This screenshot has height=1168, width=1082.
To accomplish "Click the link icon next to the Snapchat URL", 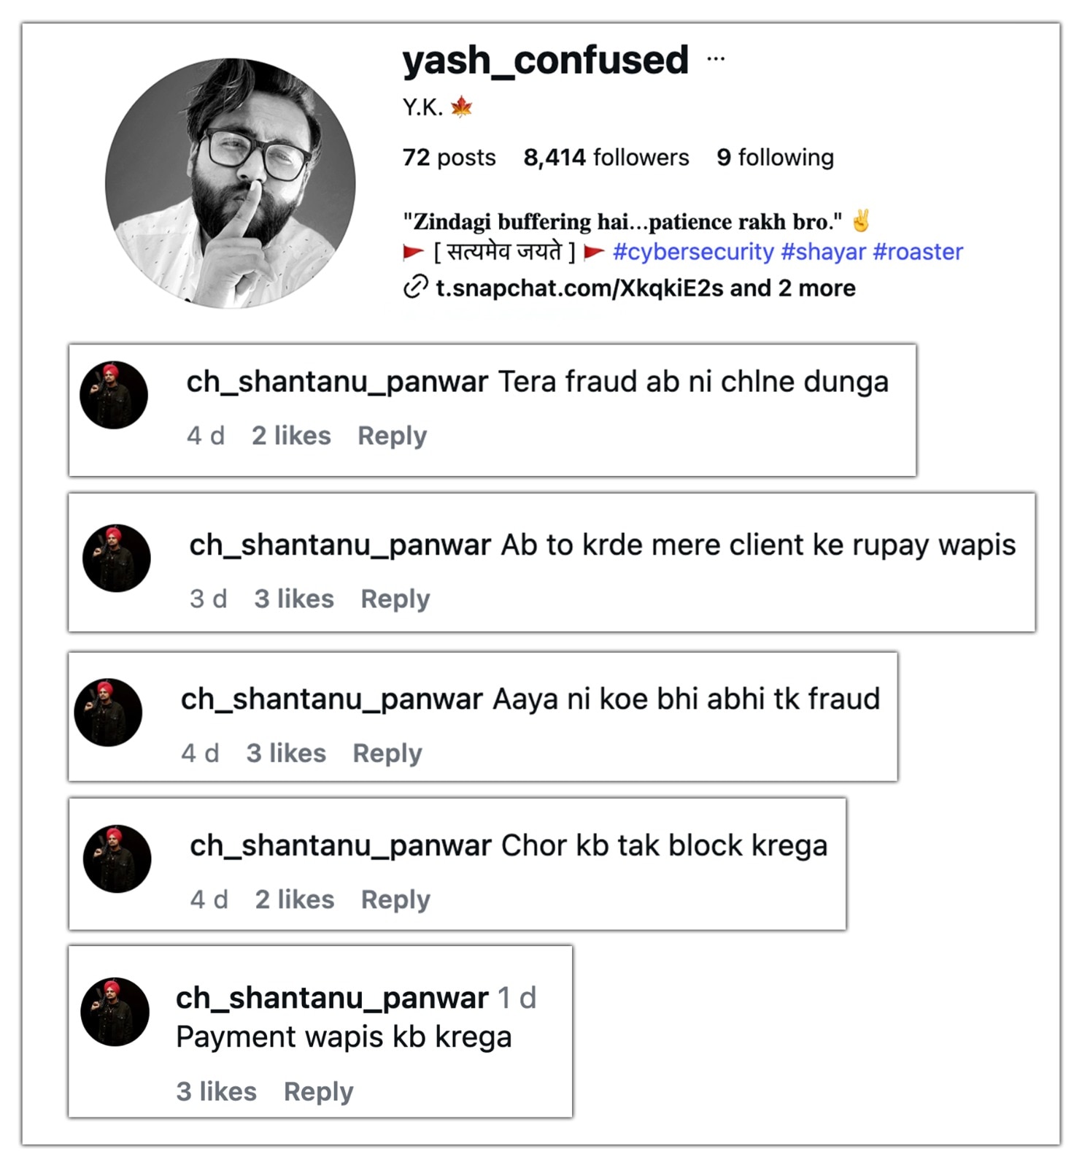I will tap(414, 288).
